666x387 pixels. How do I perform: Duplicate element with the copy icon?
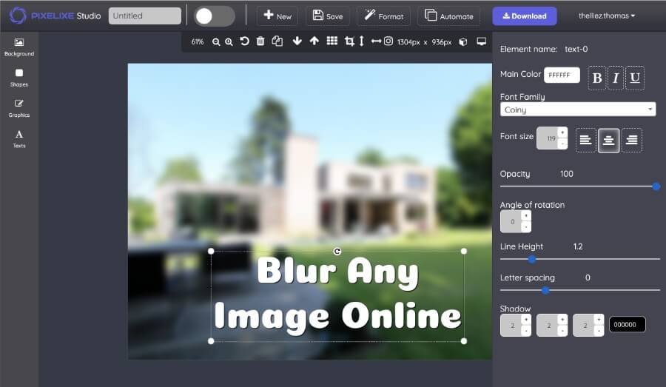pyautogui.click(x=277, y=41)
